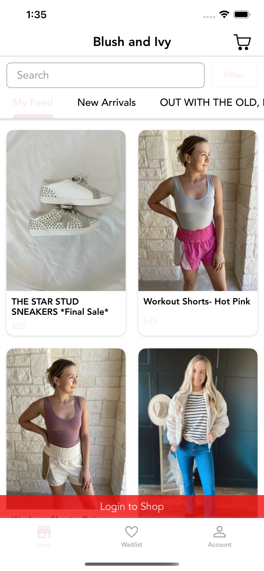Open Workout Shorts- Hot Pink title

197,301
